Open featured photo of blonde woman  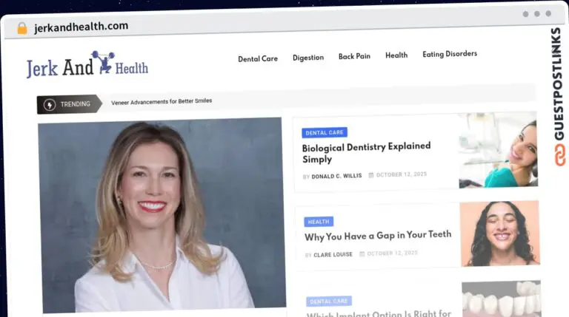click(x=162, y=214)
